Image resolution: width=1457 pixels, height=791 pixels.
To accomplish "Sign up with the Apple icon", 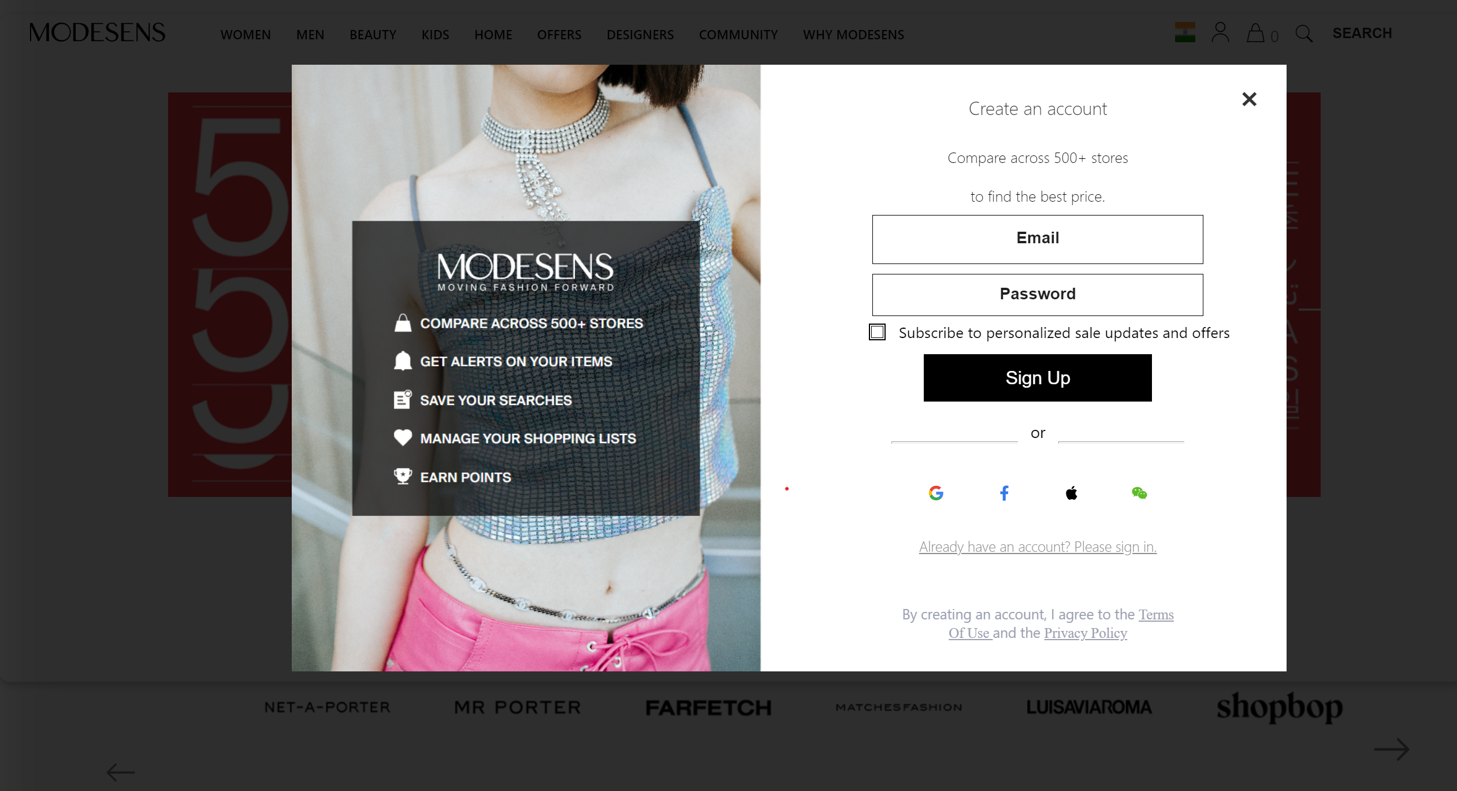I will point(1072,493).
